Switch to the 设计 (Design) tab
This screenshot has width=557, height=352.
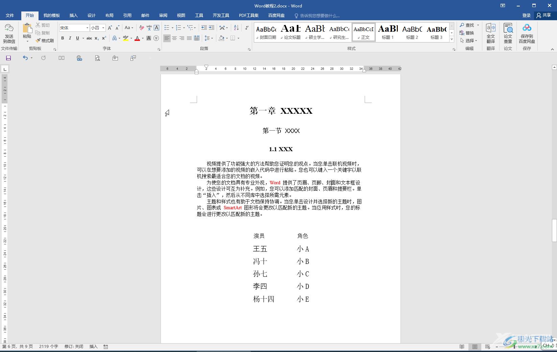click(x=91, y=16)
